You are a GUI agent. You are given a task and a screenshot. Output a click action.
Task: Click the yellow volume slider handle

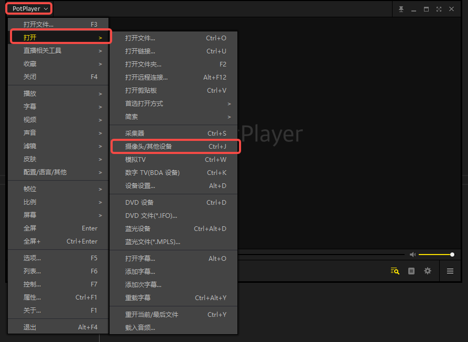(452, 255)
